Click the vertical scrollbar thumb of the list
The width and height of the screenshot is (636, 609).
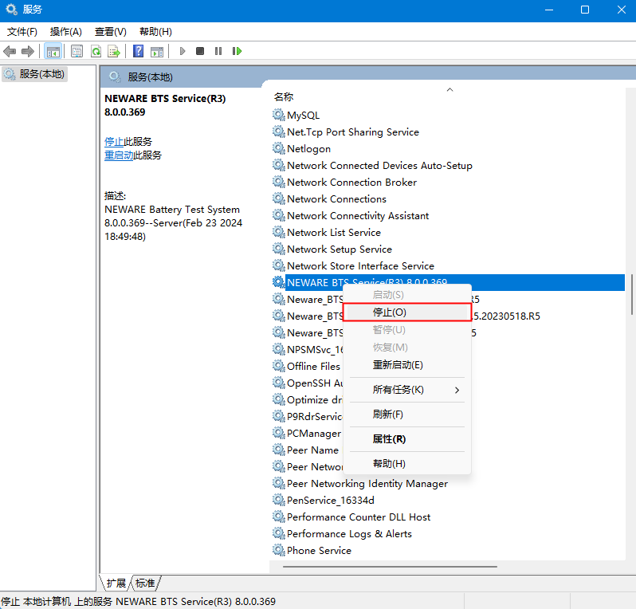tap(631, 295)
